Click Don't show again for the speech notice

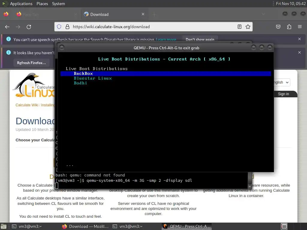click(x=200, y=39)
